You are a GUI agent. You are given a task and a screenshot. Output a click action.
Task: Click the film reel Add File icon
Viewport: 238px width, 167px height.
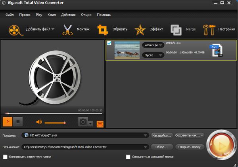click(x=14, y=29)
